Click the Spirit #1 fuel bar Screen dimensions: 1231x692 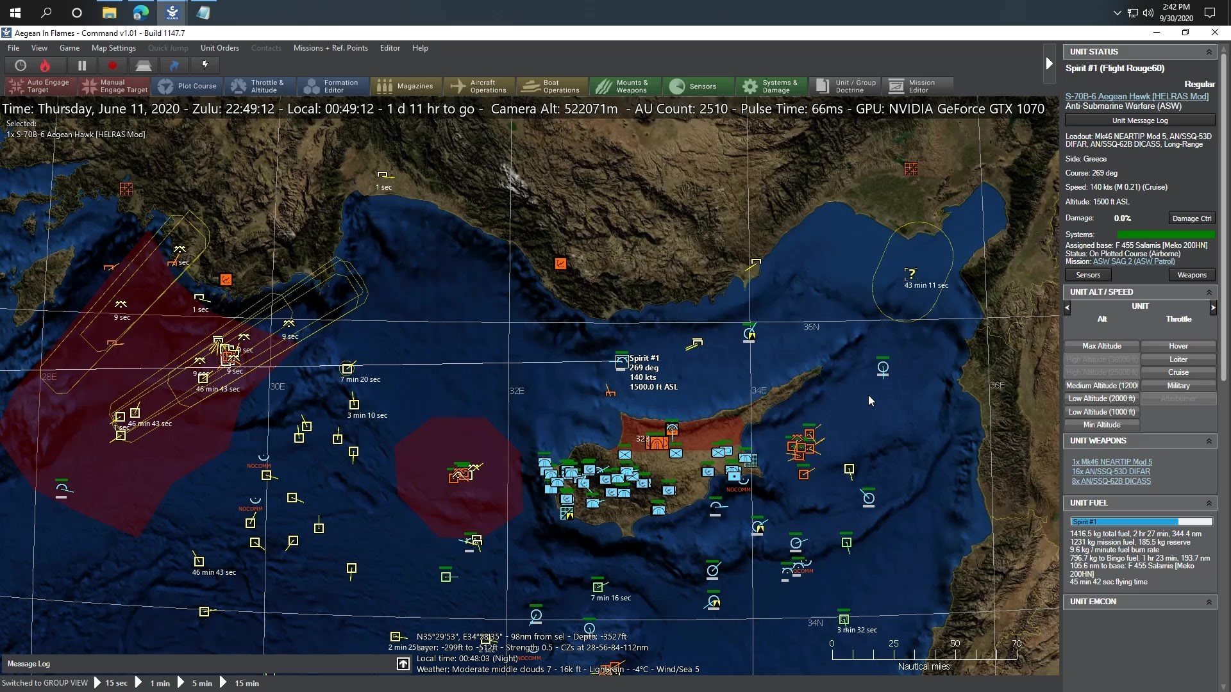click(1141, 522)
